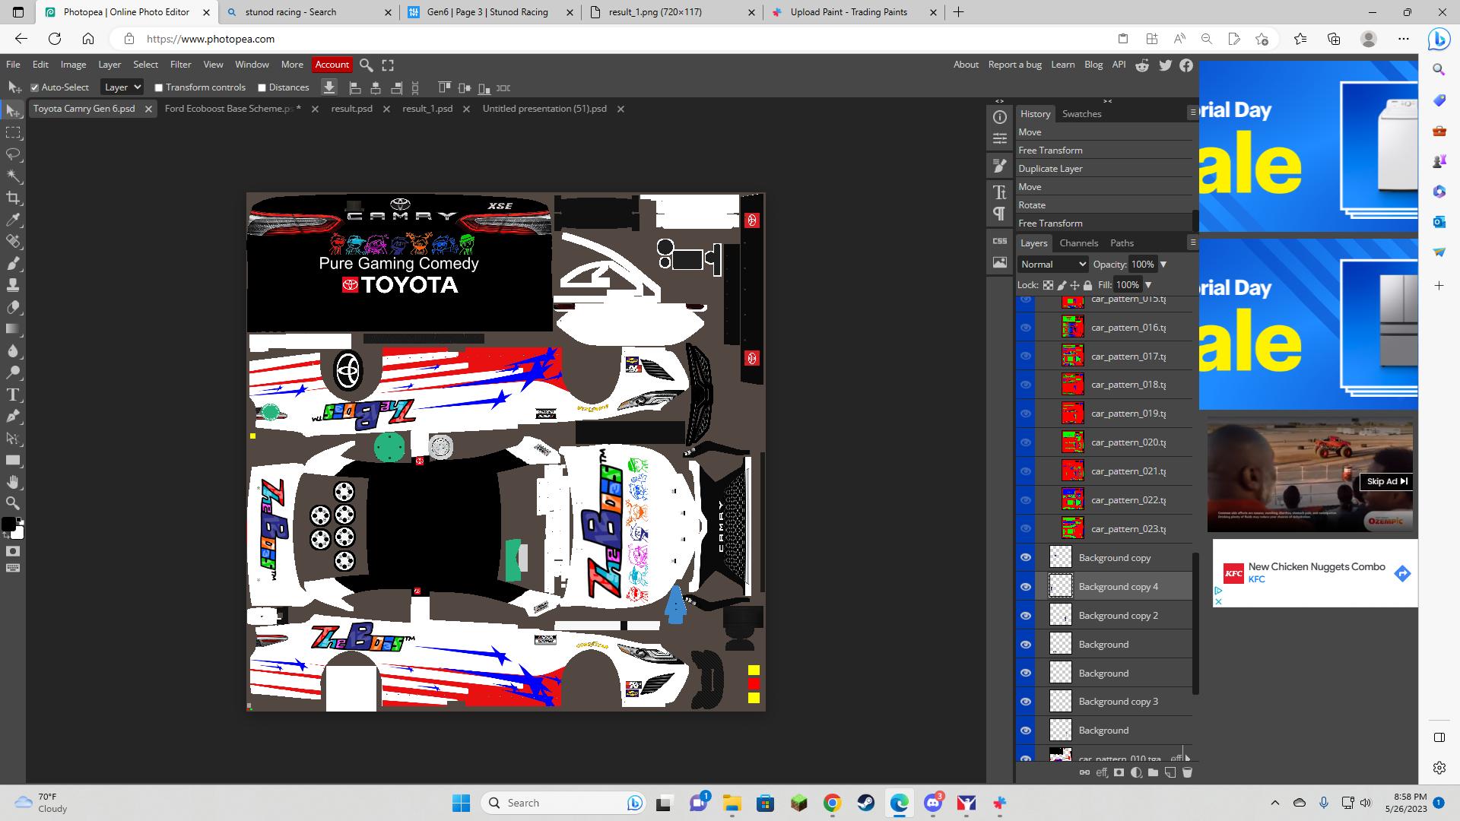Switch to the Channels tab
This screenshot has height=821, width=1460.
coord(1078,243)
